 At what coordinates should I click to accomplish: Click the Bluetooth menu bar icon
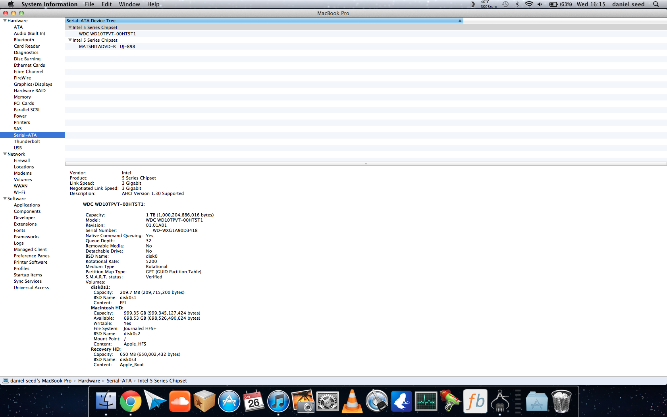pyautogui.click(x=517, y=4)
